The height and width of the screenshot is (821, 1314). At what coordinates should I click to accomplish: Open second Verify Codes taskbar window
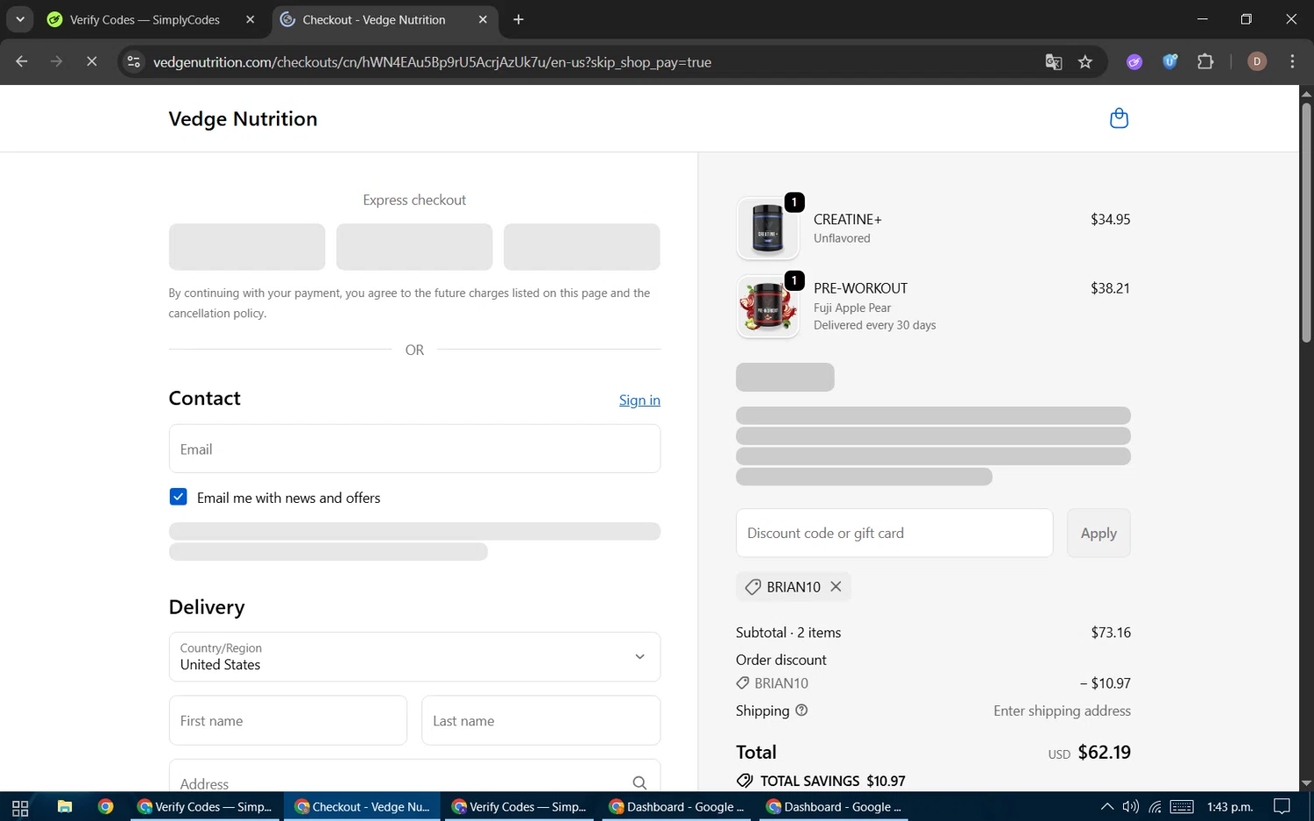point(520,807)
